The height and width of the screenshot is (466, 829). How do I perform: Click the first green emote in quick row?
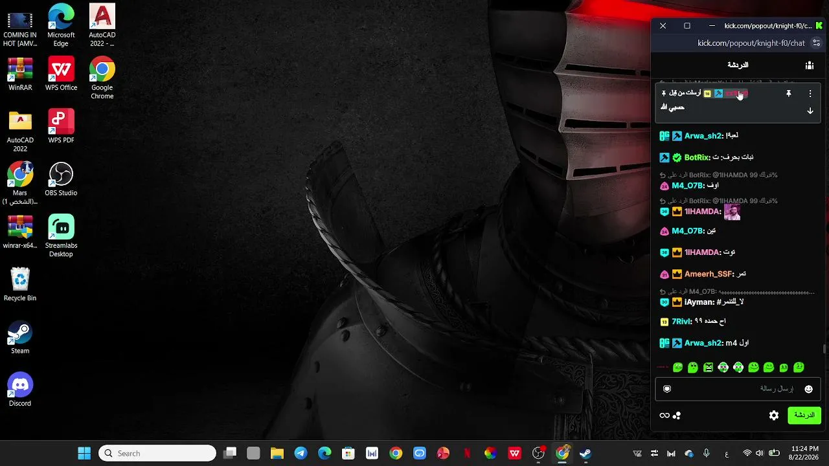tap(677, 368)
